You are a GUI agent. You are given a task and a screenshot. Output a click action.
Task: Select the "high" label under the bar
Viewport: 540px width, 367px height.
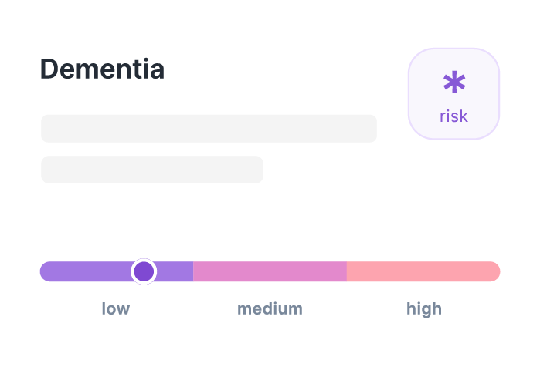click(x=424, y=309)
